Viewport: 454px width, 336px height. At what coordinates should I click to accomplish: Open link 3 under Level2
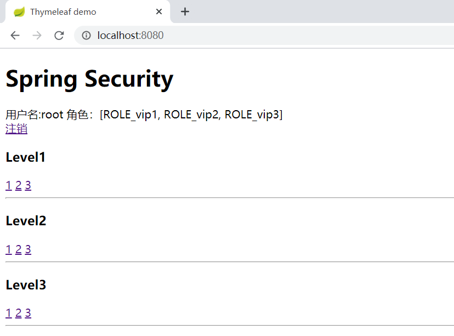[x=28, y=249]
